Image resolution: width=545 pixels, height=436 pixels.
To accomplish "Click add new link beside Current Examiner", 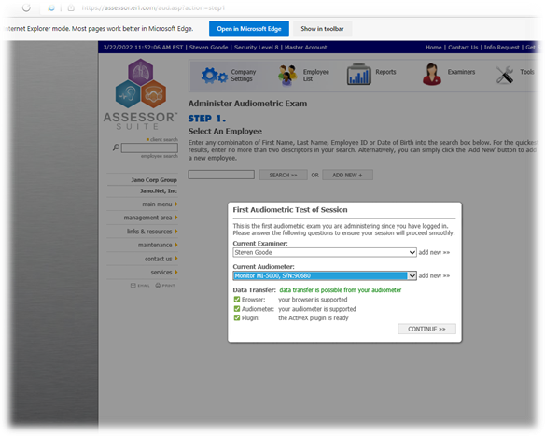I will 434,252.
